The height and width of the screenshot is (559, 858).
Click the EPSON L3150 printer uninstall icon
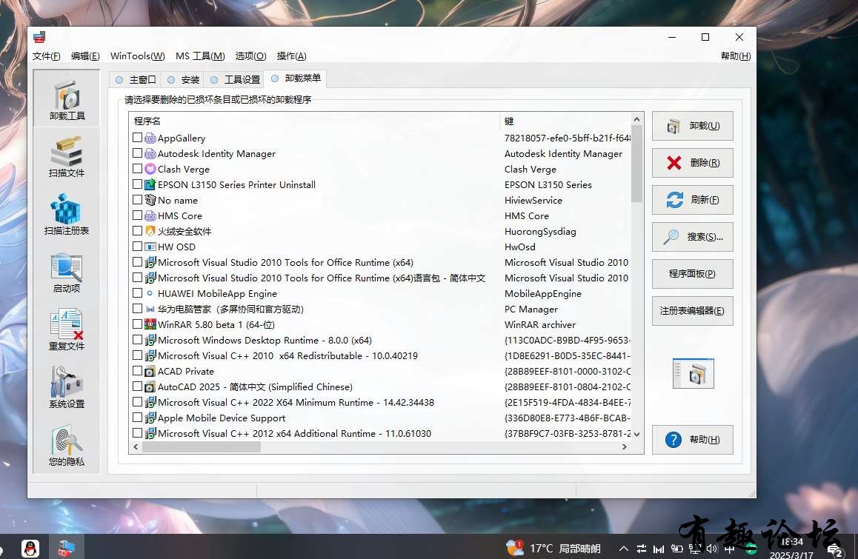(150, 184)
